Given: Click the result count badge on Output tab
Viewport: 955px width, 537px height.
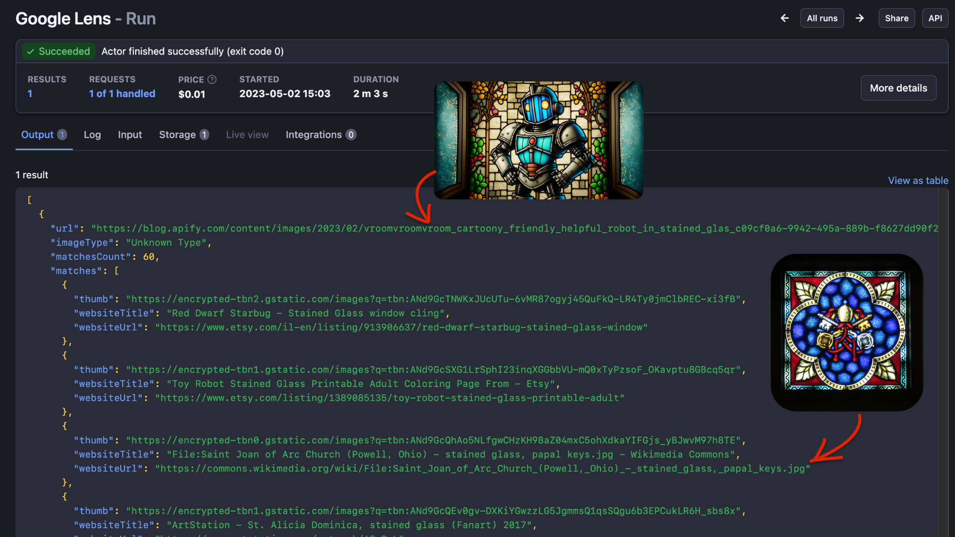Looking at the screenshot, I should click(62, 135).
